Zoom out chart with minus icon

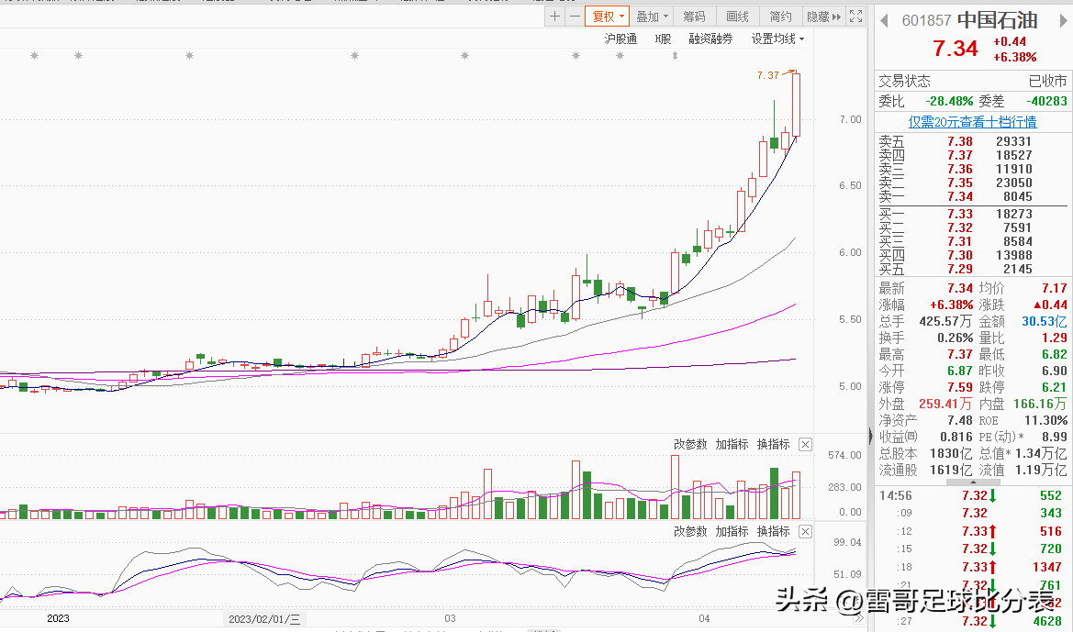tap(575, 17)
